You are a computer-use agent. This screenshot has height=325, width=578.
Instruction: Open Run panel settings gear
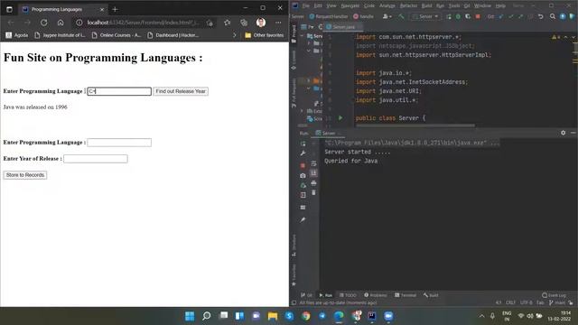click(x=564, y=133)
